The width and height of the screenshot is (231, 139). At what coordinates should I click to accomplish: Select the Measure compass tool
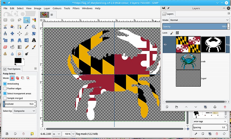(x=5, y=33)
